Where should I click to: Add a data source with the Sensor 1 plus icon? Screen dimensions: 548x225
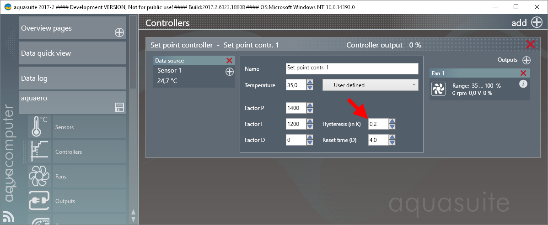coord(229,72)
